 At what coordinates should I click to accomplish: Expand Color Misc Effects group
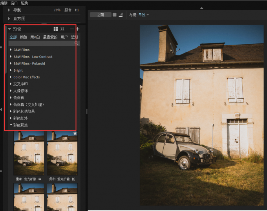tap(11, 77)
